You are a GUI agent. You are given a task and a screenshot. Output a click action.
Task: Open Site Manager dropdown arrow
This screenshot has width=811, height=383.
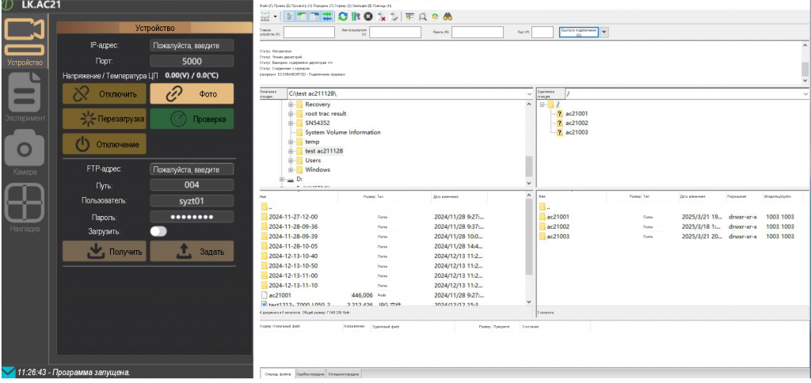tap(275, 17)
